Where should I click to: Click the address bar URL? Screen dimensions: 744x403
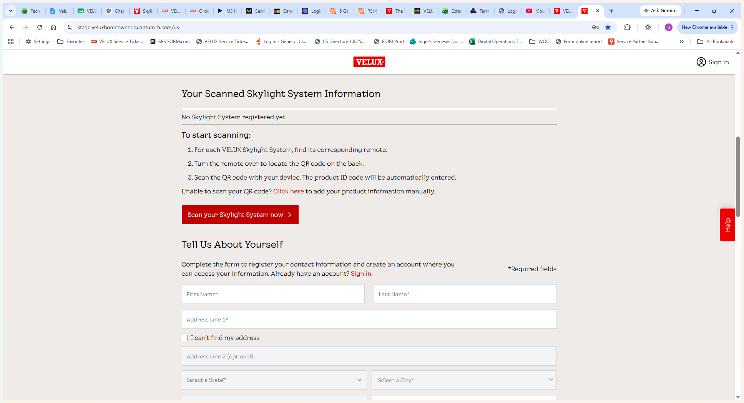pos(128,27)
